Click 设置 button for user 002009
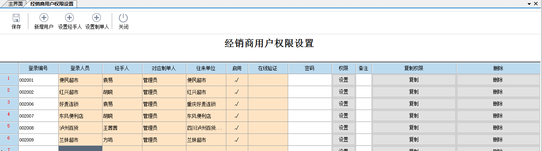The height and width of the screenshot is (151, 542). tap(344, 140)
